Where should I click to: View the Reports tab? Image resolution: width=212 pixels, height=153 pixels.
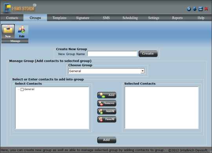(177, 18)
